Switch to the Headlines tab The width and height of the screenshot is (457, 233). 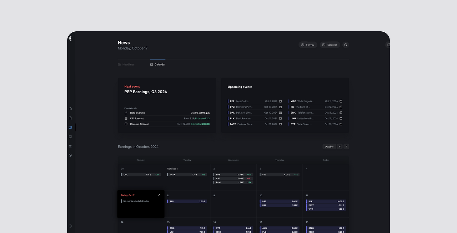click(x=126, y=64)
